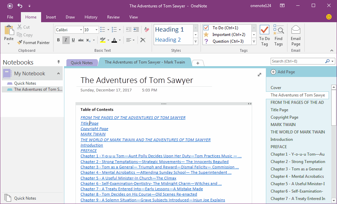The image size is (337, 204).
Task: Open the File menu
Action: point(10,17)
